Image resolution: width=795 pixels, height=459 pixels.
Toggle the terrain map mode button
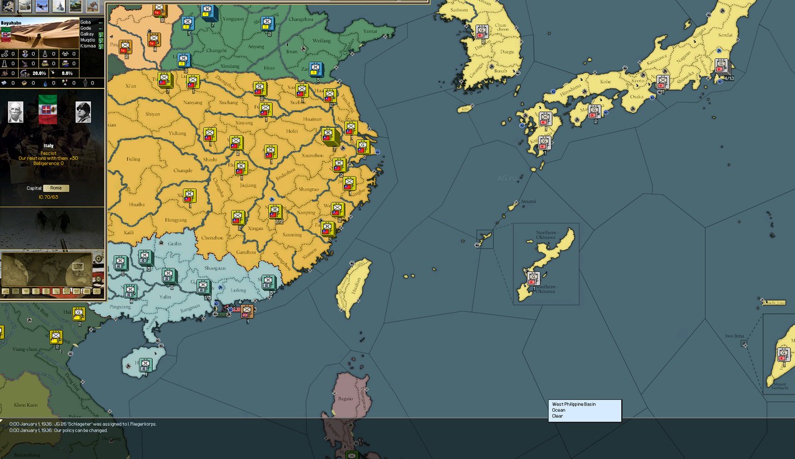coord(7,291)
